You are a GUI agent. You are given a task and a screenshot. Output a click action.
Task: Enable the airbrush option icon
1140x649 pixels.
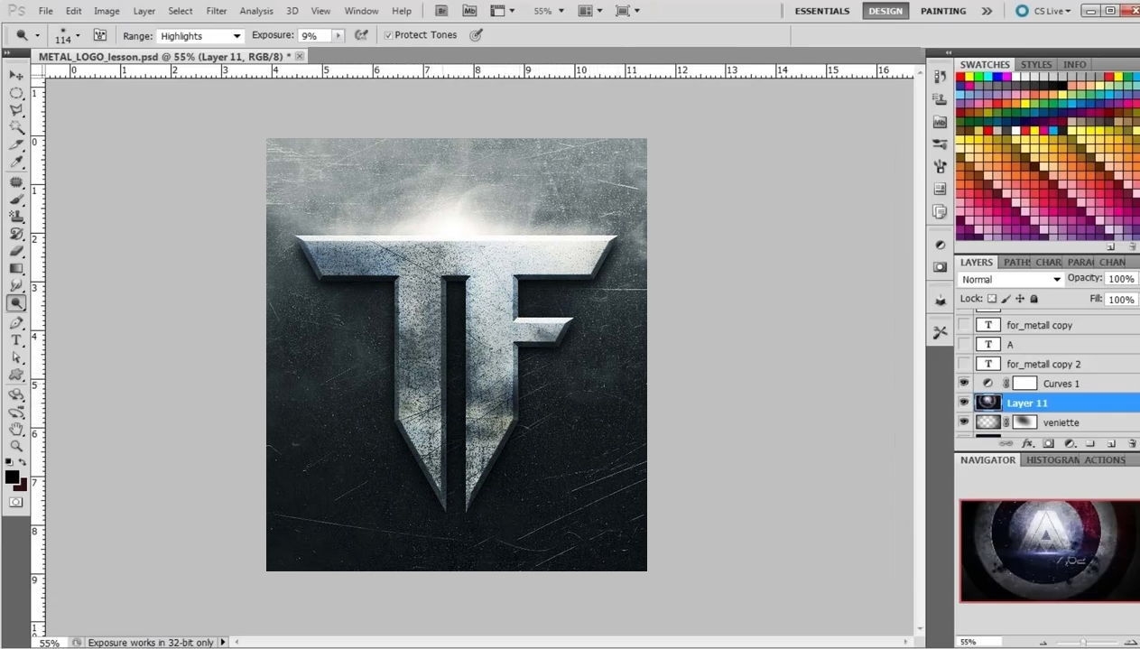pyautogui.click(x=361, y=35)
